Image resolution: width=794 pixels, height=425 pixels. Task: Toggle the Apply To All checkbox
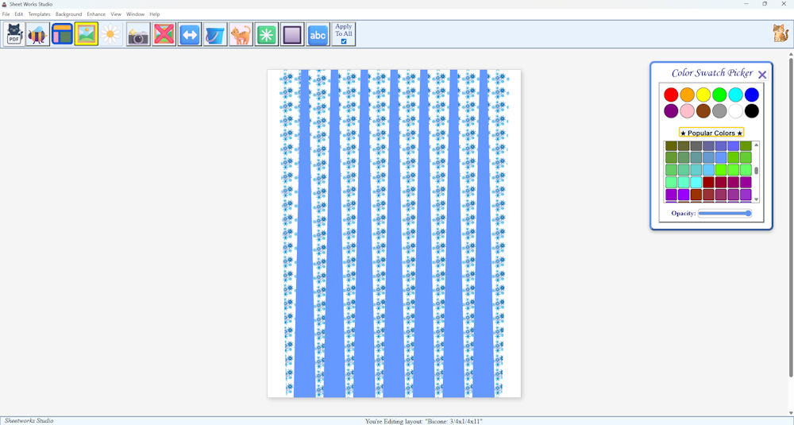(x=344, y=41)
